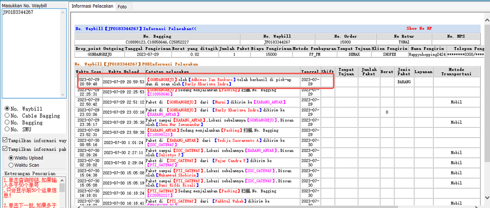Click the Catatan pelacakan column header
This screenshot has height=208, width=490.
pyautogui.click(x=222, y=72)
